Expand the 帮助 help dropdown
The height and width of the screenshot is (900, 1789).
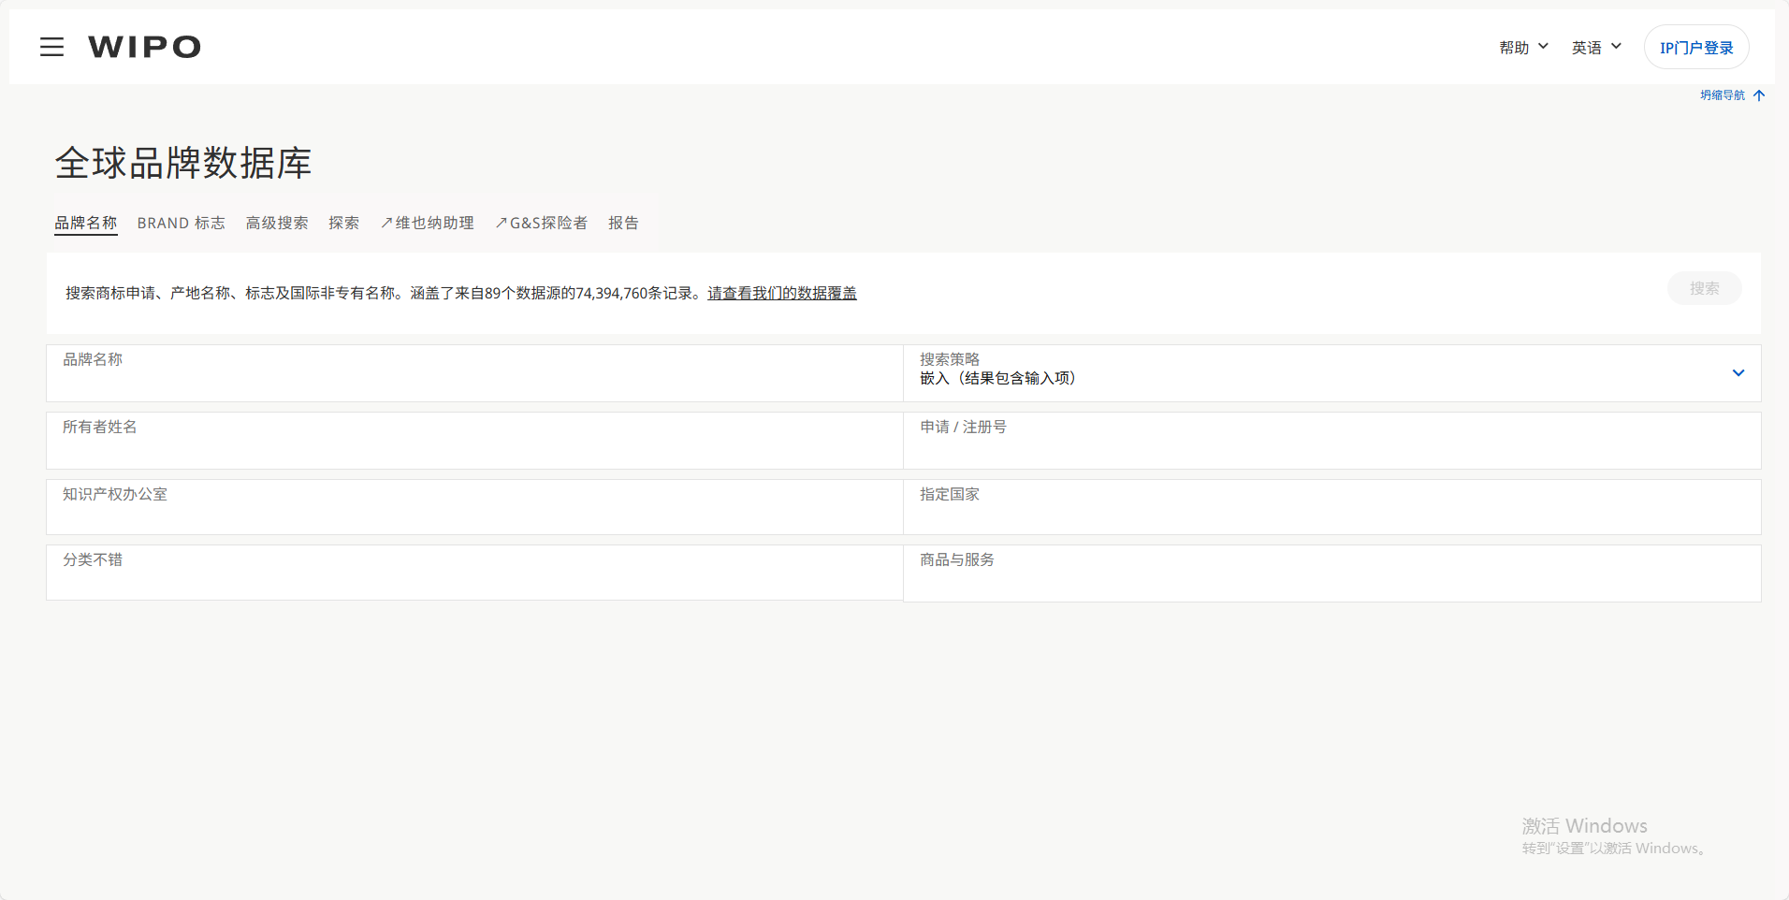[1523, 48]
